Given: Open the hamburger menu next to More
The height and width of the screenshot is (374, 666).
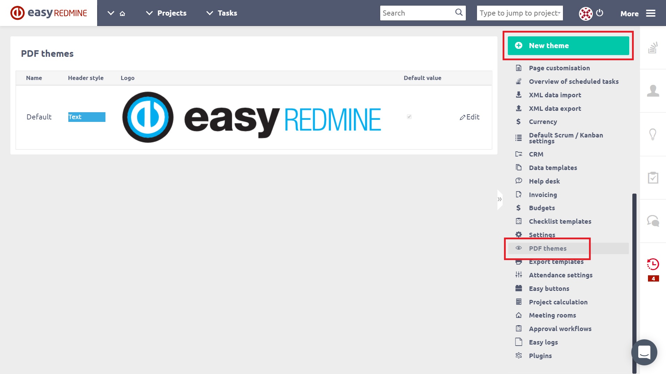Looking at the screenshot, I should [x=651, y=13].
